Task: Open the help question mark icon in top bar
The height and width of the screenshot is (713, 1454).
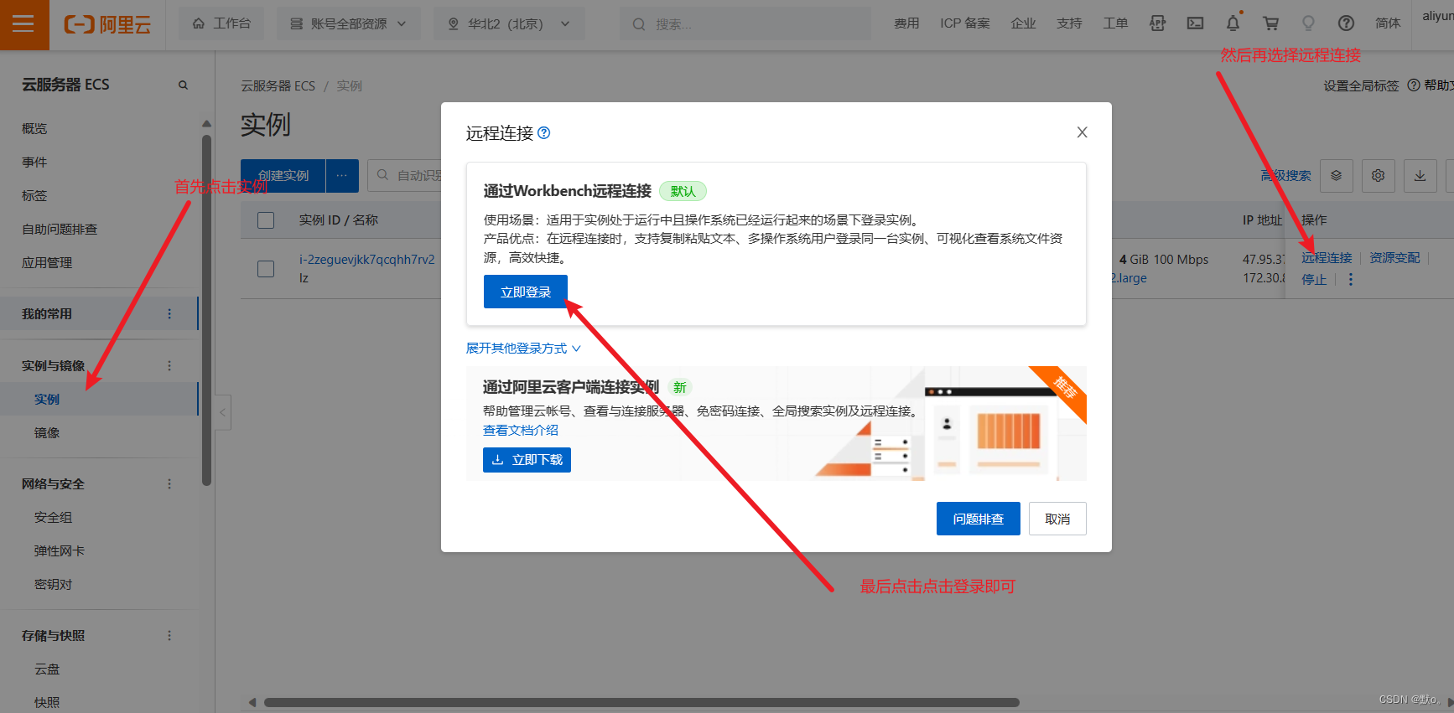Action: point(1346,23)
